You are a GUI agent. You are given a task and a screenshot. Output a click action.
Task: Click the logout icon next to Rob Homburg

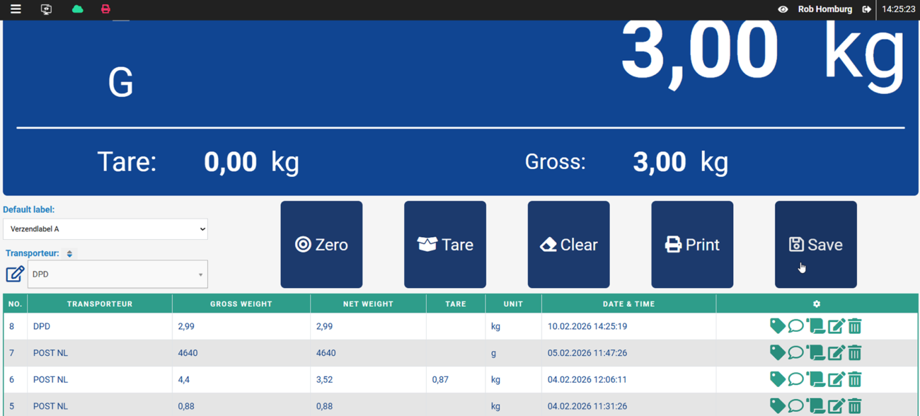tap(866, 9)
